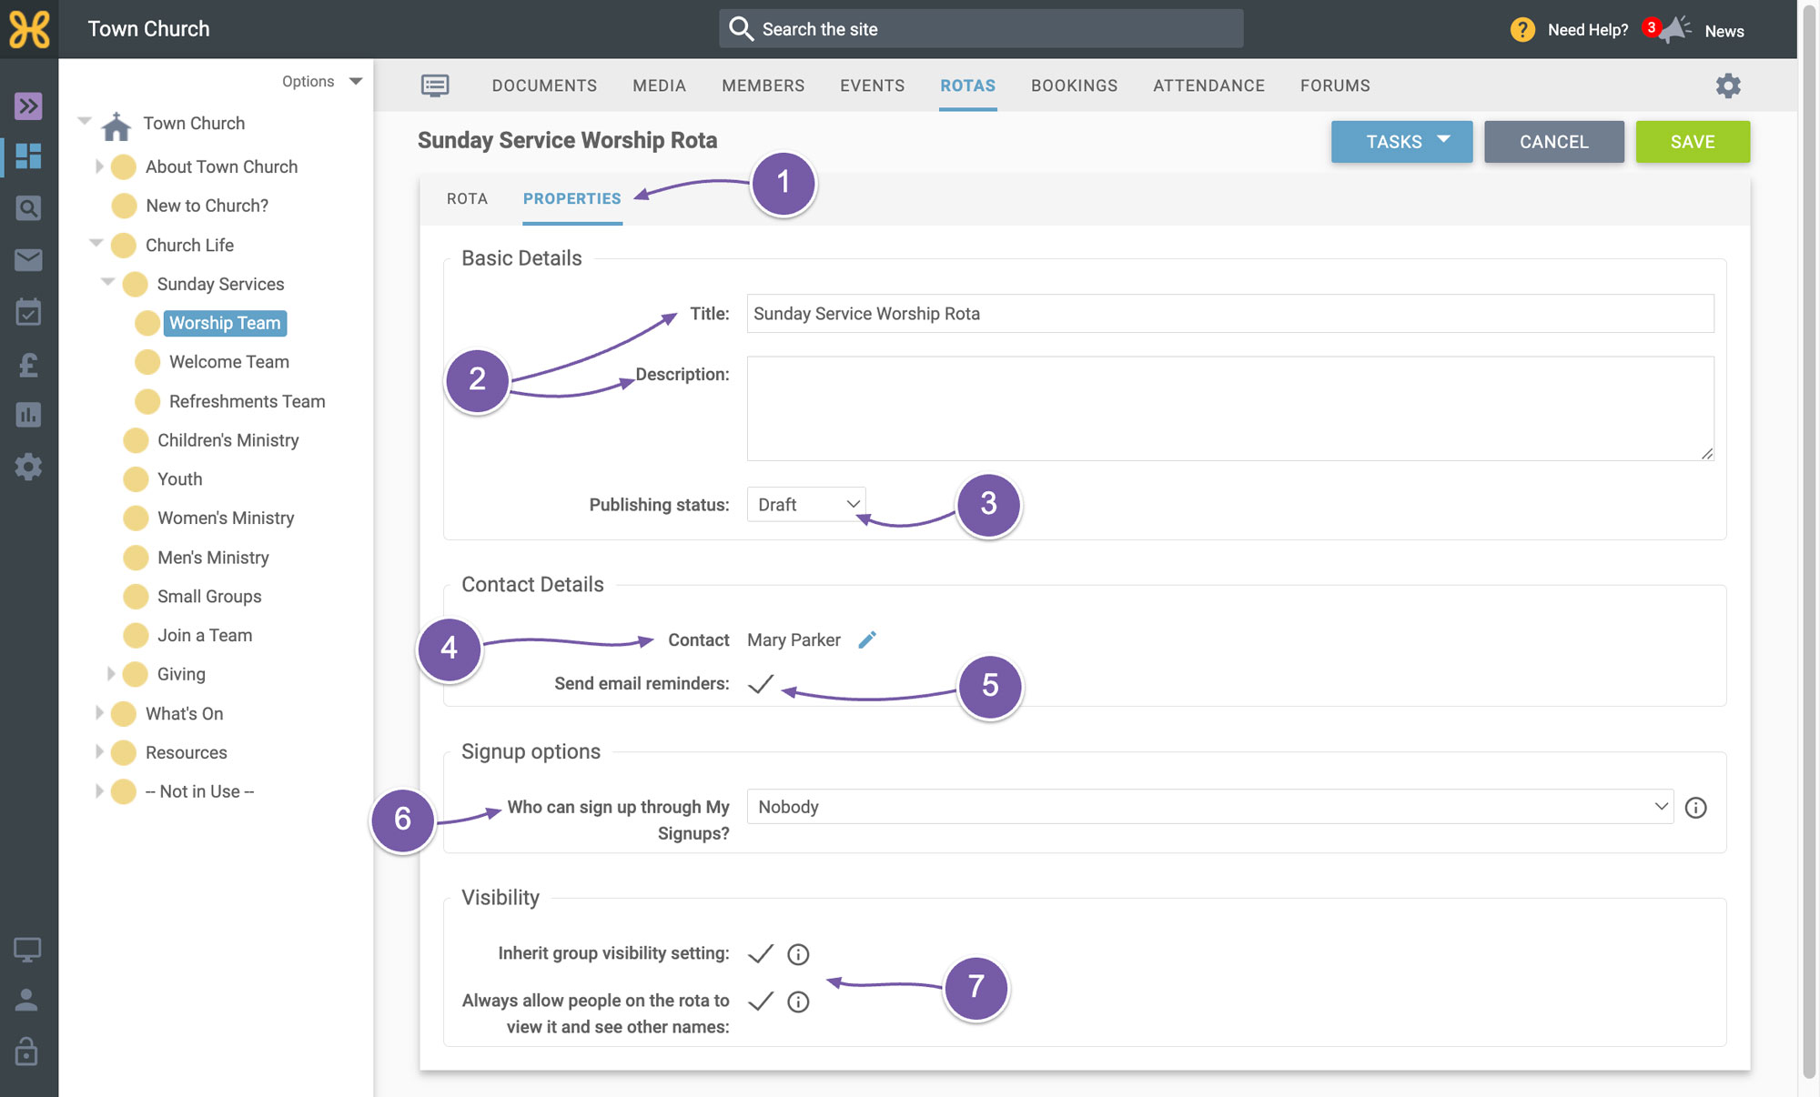Select Worship Team in the tree
The image size is (1820, 1097).
(x=225, y=323)
